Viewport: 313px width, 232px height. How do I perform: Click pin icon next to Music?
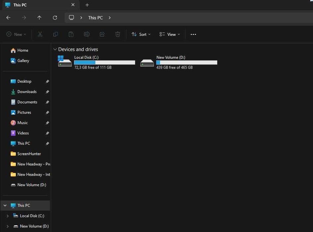tap(47, 123)
